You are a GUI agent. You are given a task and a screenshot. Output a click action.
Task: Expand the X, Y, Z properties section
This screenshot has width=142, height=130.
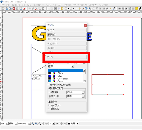click(x=67, y=30)
